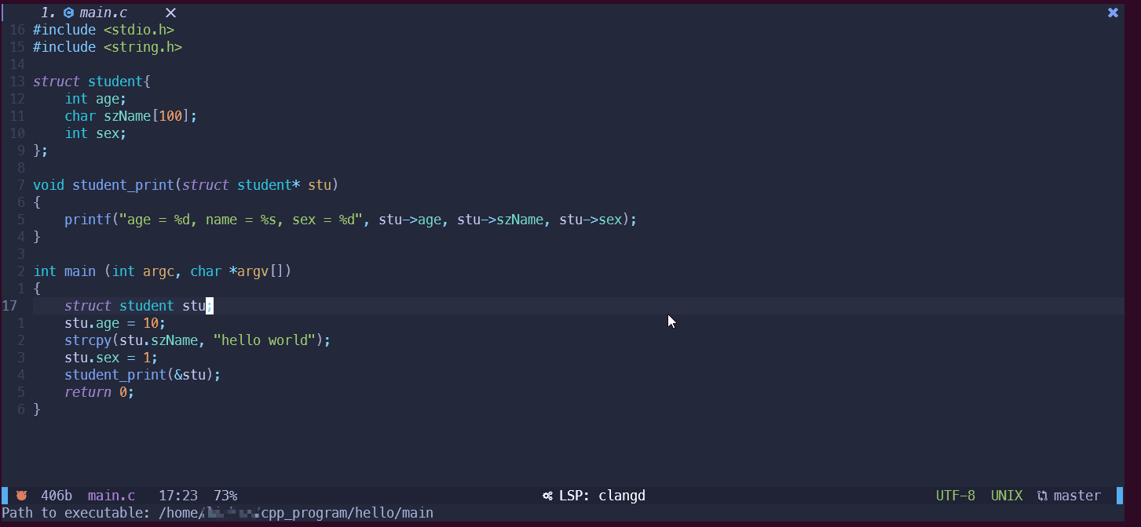Click the void student_print function signature
The height and width of the screenshot is (527, 1141).
click(186, 185)
